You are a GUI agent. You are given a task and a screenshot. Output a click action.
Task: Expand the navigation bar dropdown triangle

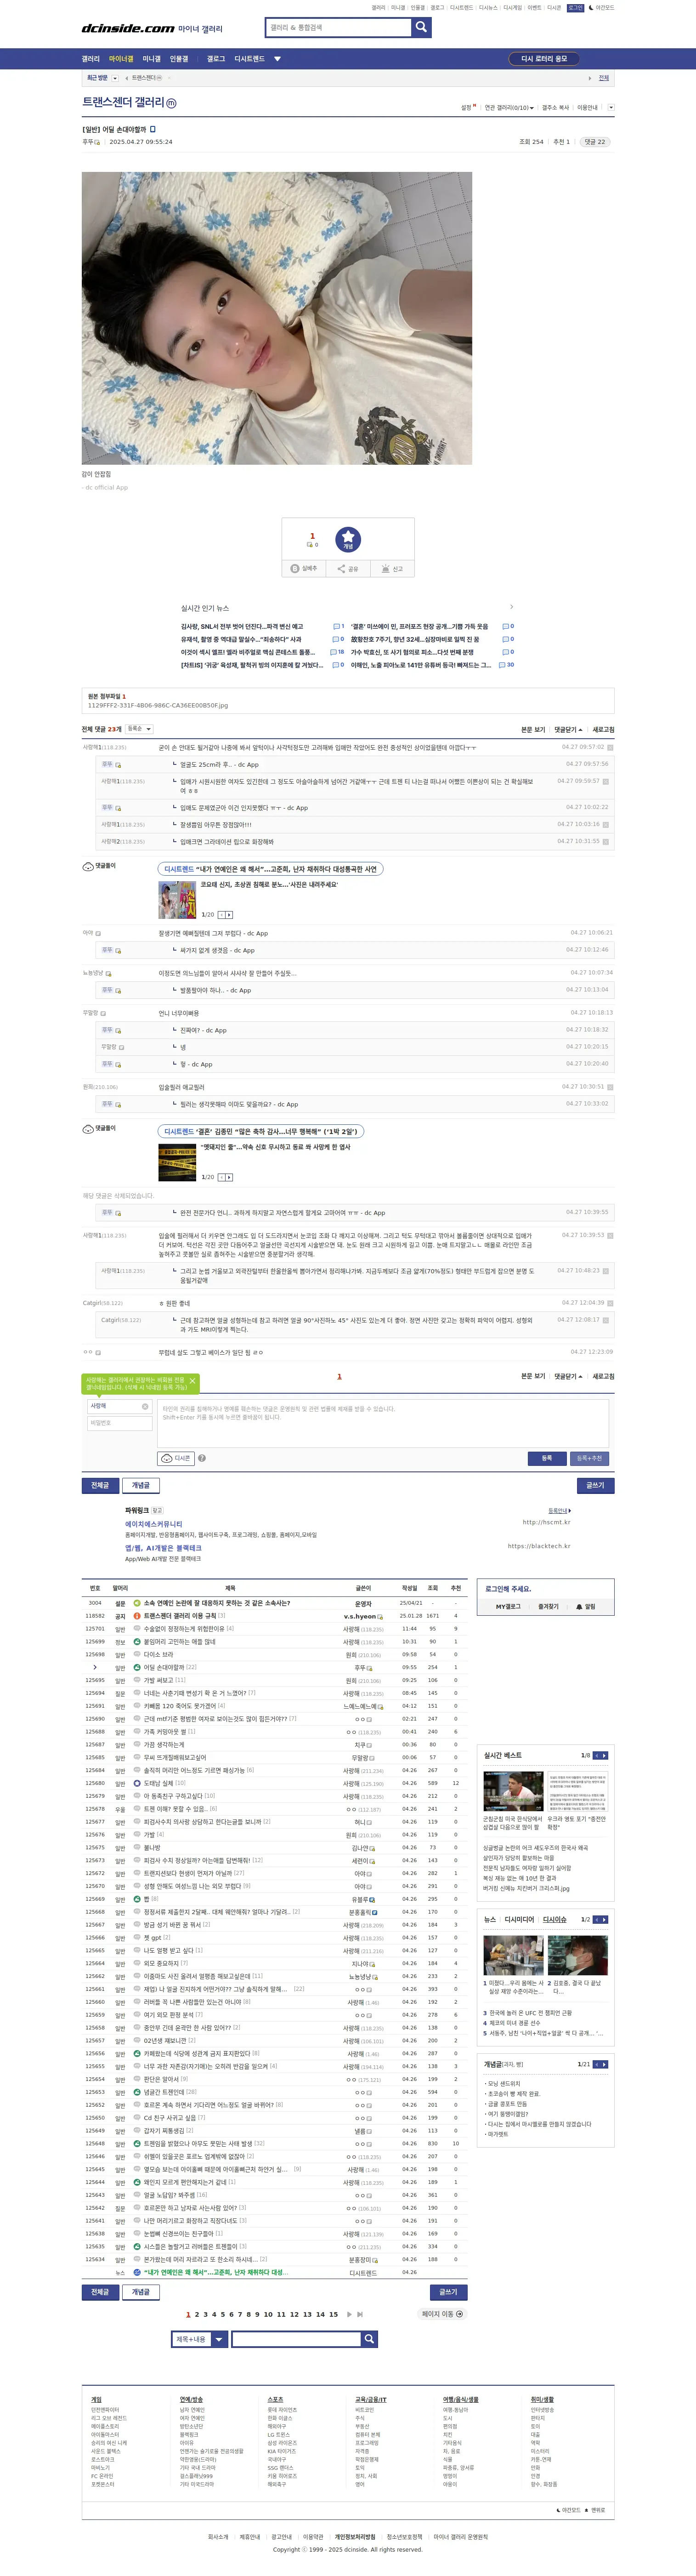click(277, 59)
